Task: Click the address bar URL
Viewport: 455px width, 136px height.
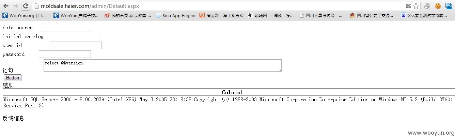Action: tap(90, 6)
